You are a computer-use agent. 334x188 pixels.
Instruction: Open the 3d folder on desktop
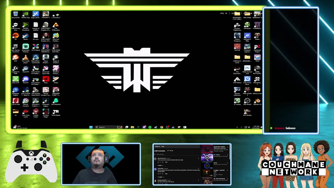coord(16,113)
